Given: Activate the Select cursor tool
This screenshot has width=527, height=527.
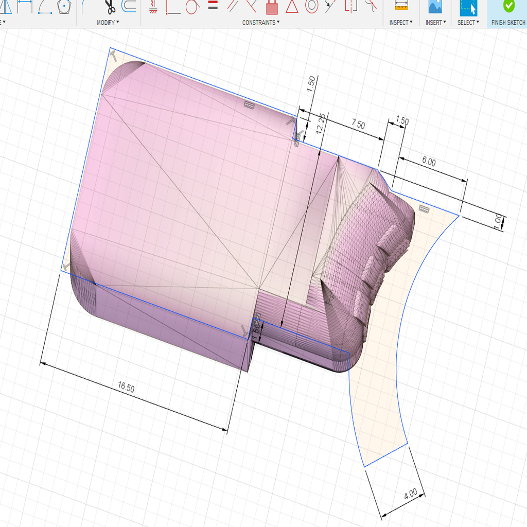Looking at the screenshot, I should click(x=468, y=7).
